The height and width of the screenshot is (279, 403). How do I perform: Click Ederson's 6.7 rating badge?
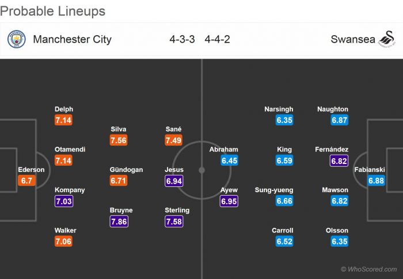(26, 181)
